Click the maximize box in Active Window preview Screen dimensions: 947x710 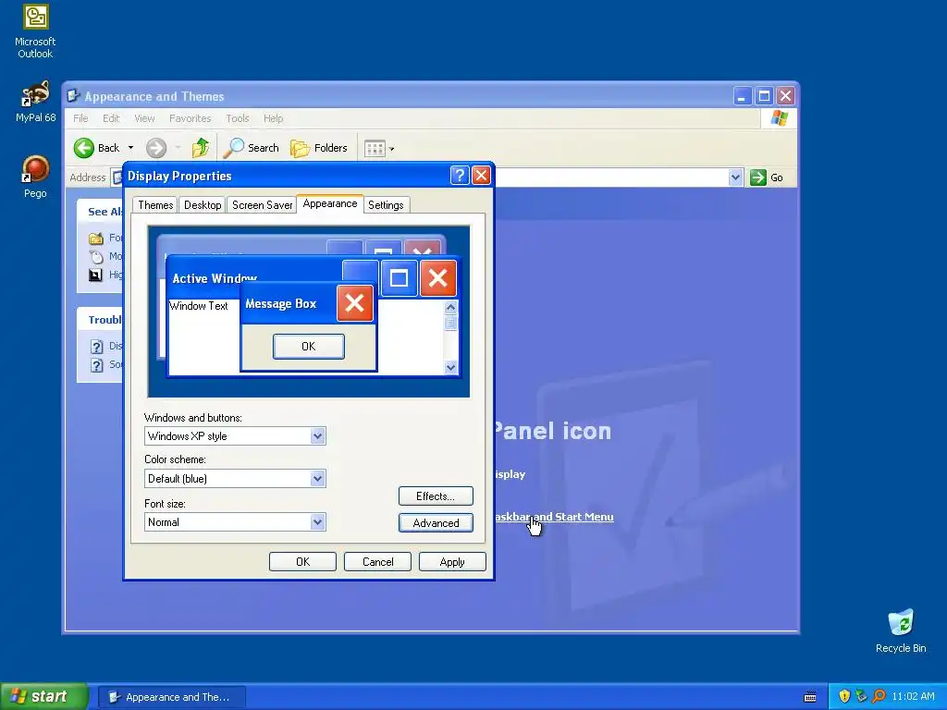click(399, 278)
